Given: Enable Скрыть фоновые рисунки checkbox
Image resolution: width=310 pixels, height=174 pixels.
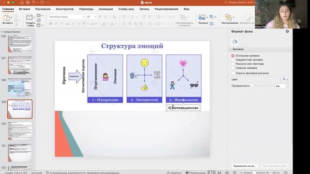Looking at the screenshot, I should (x=233, y=73).
